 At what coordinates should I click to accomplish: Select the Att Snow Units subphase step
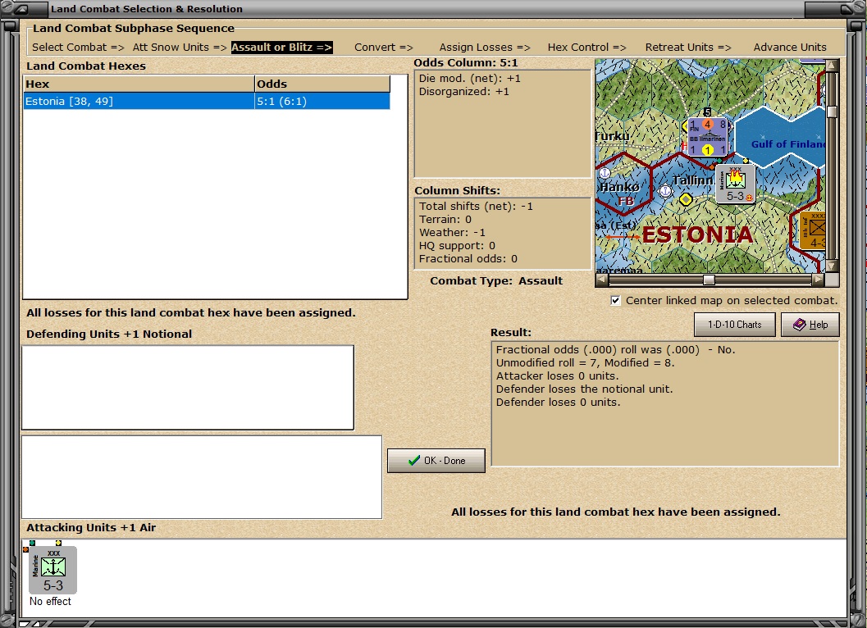click(x=180, y=48)
